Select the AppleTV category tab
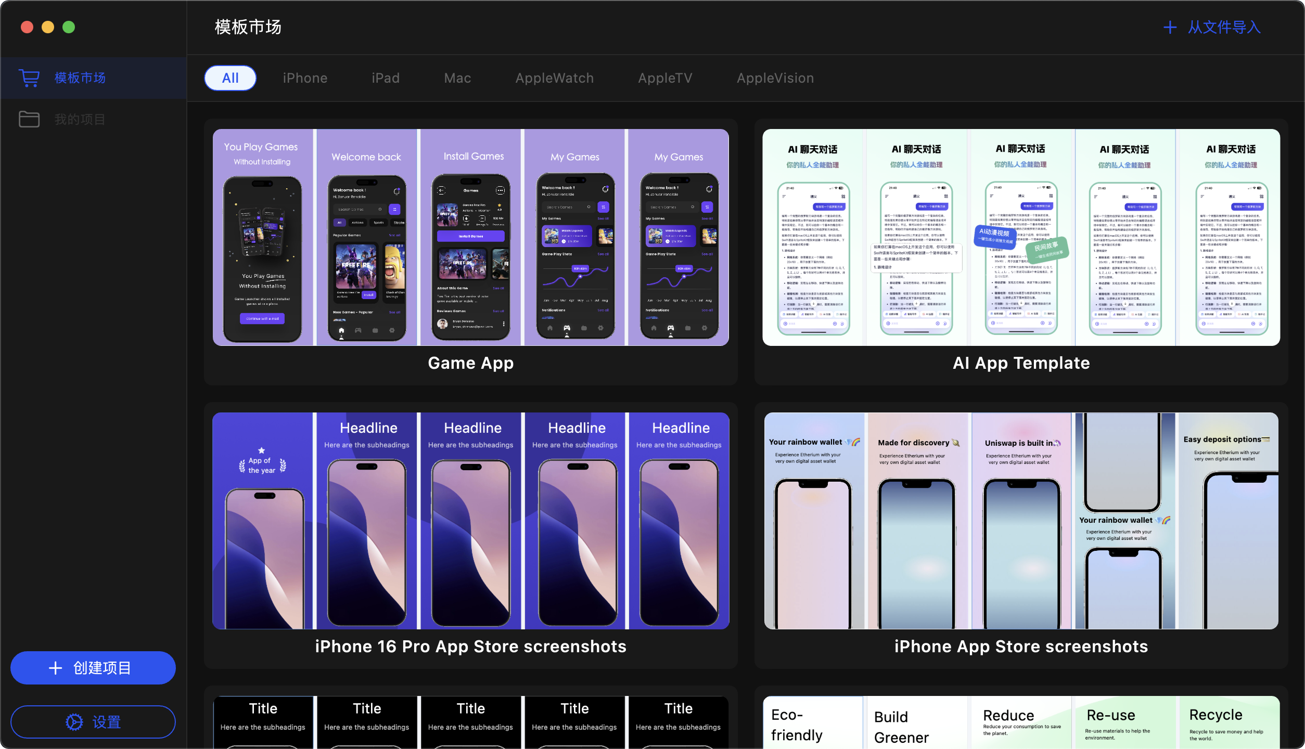The height and width of the screenshot is (749, 1305). tap(665, 78)
